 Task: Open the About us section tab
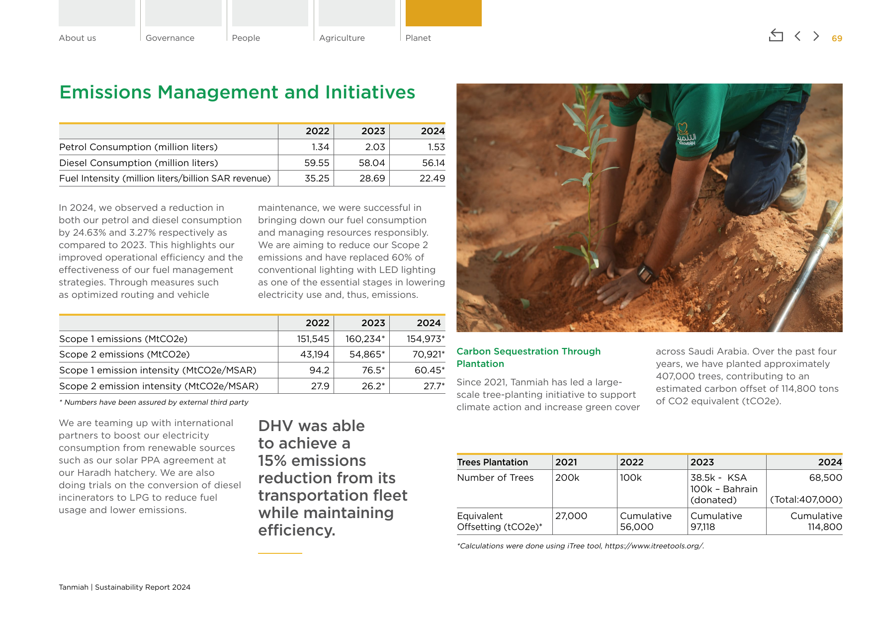pos(96,21)
